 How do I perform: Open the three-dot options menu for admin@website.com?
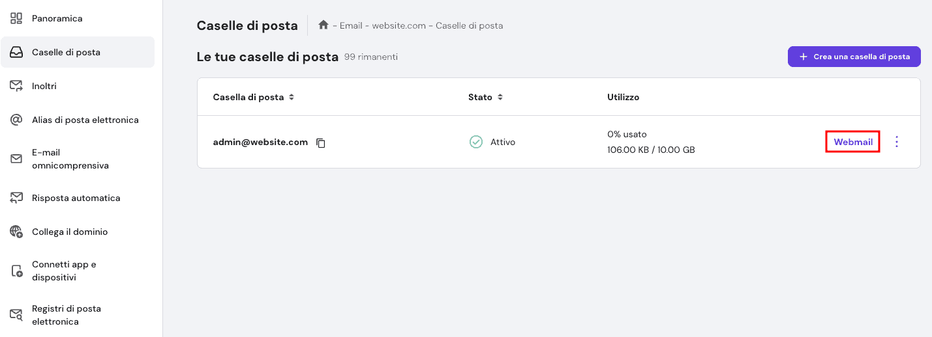pos(897,142)
